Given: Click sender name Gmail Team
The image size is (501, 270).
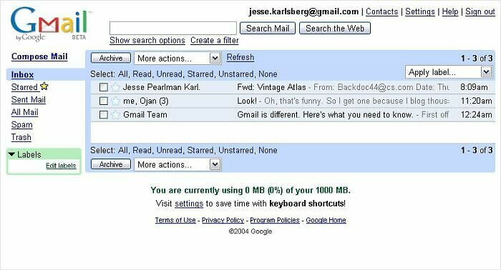Looking at the screenshot, I should pos(145,115).
